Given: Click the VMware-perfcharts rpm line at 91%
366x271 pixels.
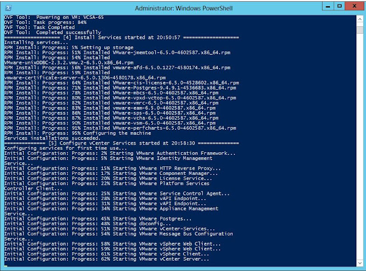Looking at the screenshot, I should [x=120, y=128].
